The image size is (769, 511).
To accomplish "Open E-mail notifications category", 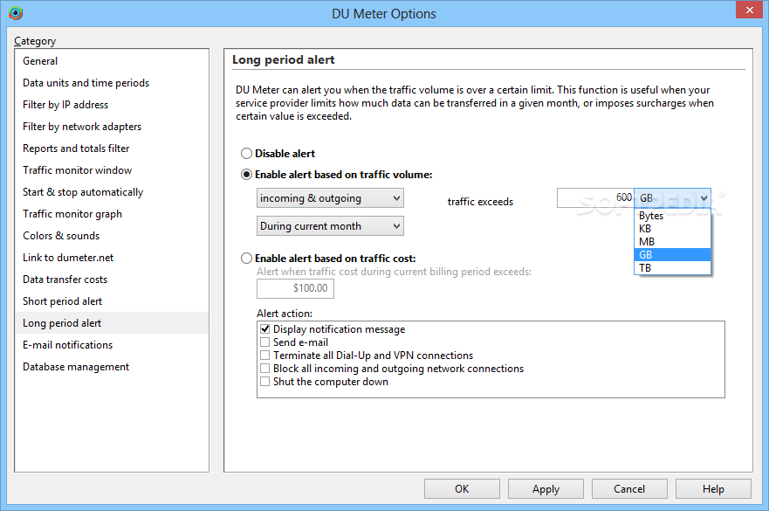I will pos(112,345).
